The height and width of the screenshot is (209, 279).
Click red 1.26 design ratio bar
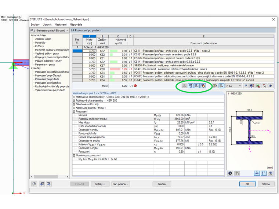(x=115, y=69)
